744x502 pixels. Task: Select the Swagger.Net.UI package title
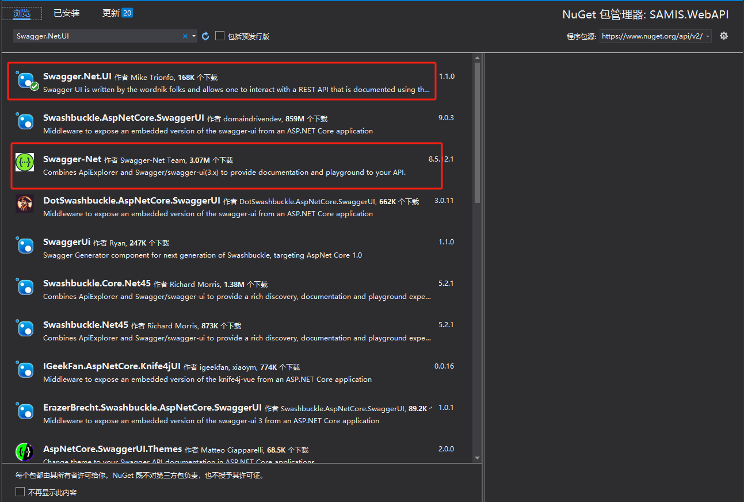[77, 76]
